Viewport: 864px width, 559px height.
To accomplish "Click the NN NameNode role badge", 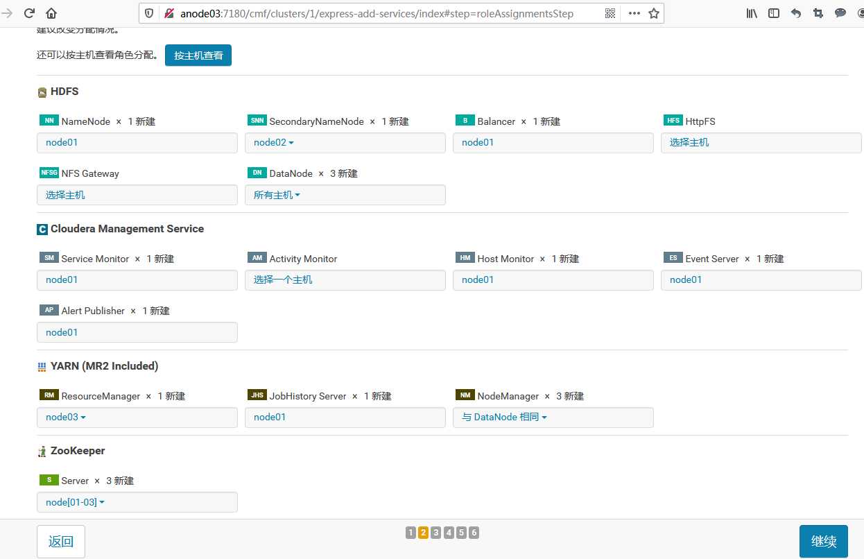I will pyautogui.click(x=49, y=121).
